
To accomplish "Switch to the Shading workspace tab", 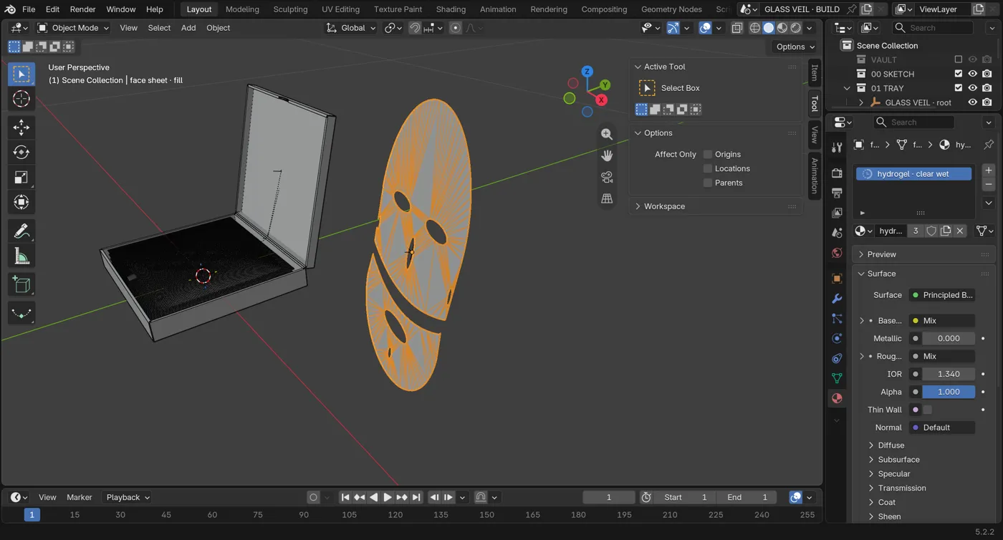I will tap(451, 9).
